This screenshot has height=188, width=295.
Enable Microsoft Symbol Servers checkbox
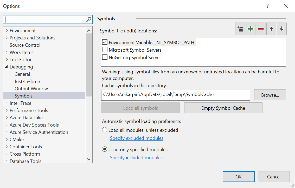pos(105,50)
